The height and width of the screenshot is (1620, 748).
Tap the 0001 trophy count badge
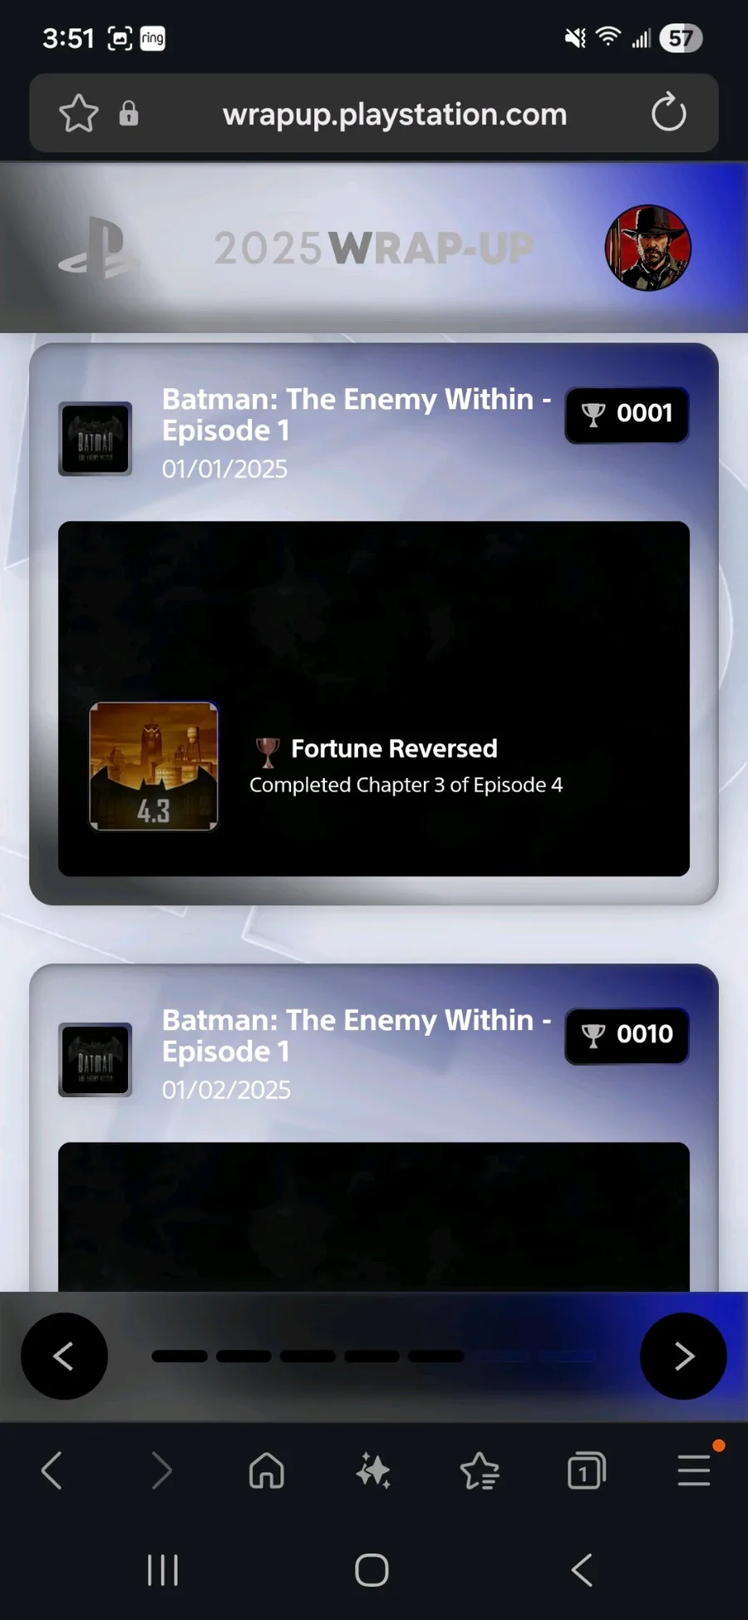click(x=627, y=414)
